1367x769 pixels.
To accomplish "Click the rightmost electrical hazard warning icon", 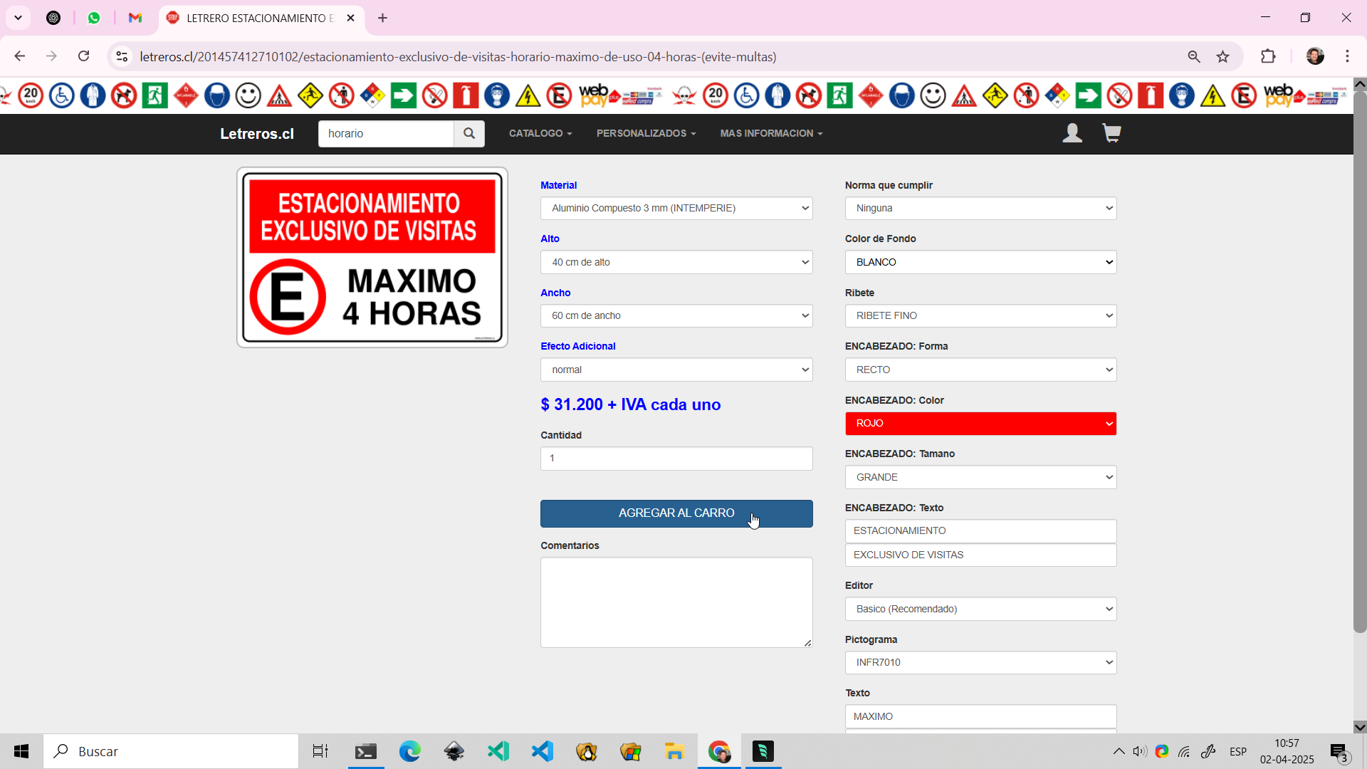I will (x=1213, y=95).
